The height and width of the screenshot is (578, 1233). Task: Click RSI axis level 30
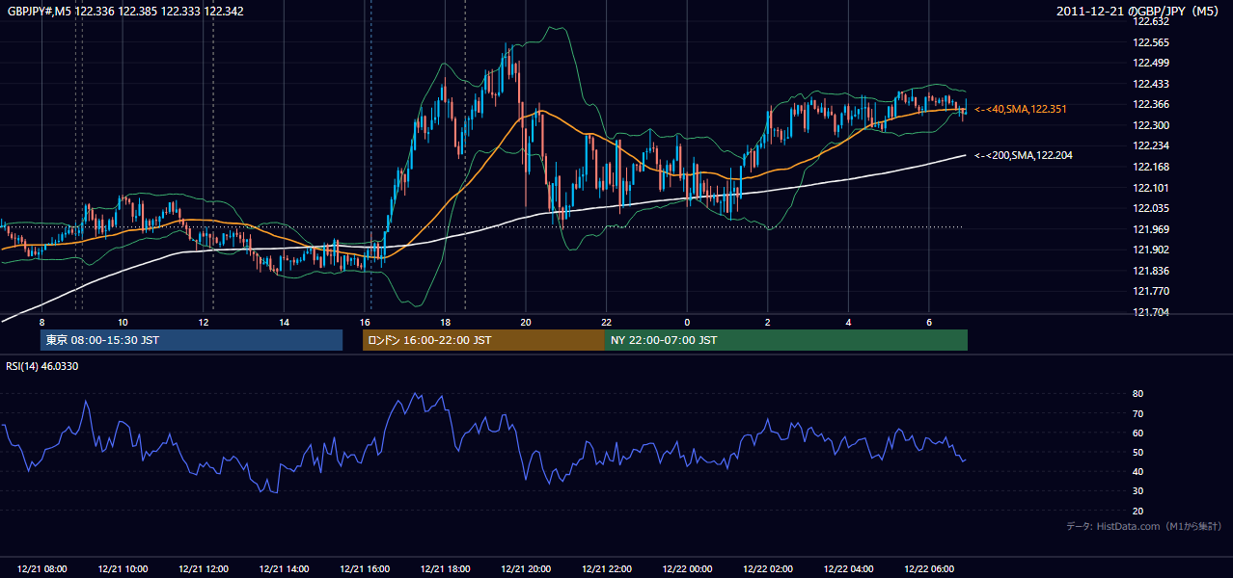1138,491
